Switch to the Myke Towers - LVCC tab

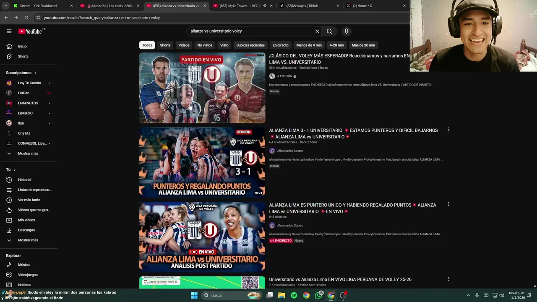[242, 6]
